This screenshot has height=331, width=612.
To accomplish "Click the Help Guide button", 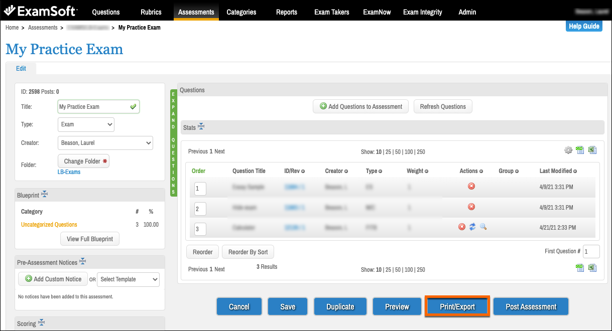I will click(x=584, y=26).
